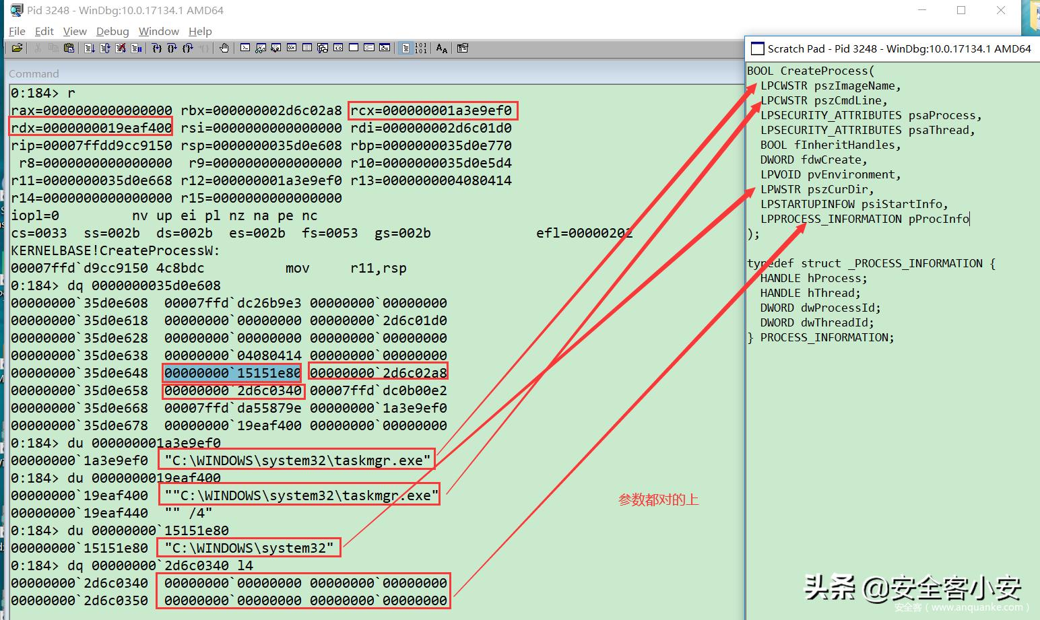Minimize the WinDbg main window

(921, 10)
